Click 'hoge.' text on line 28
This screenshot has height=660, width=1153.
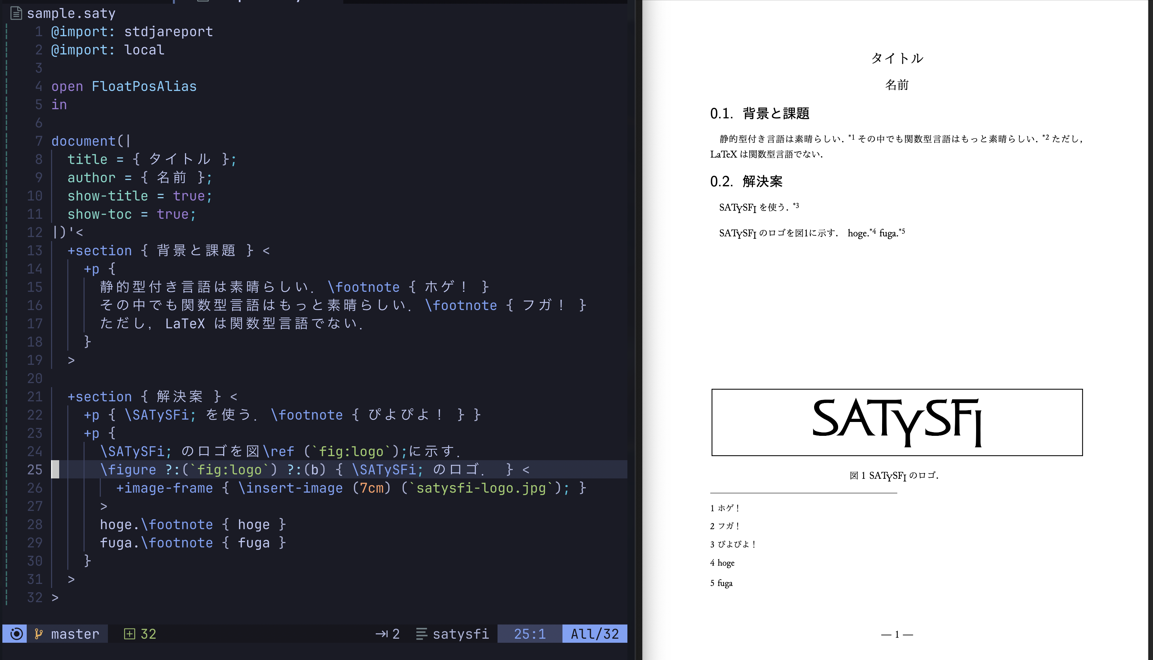(119, 524)
